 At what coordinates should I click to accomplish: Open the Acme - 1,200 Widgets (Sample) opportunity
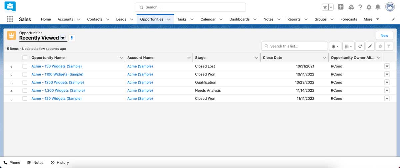click(x=58, y=90)
